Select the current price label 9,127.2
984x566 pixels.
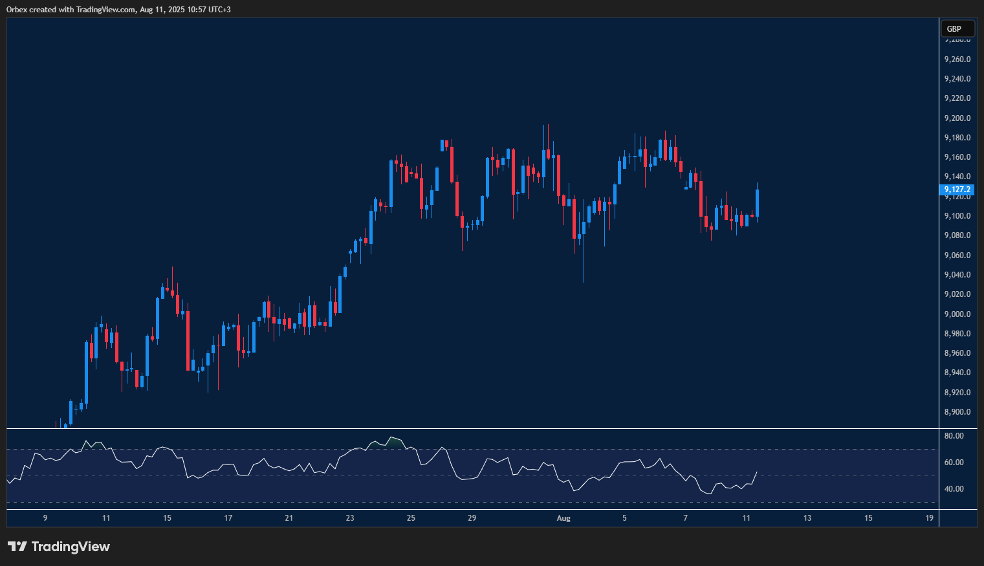click(x=957, y=190)
